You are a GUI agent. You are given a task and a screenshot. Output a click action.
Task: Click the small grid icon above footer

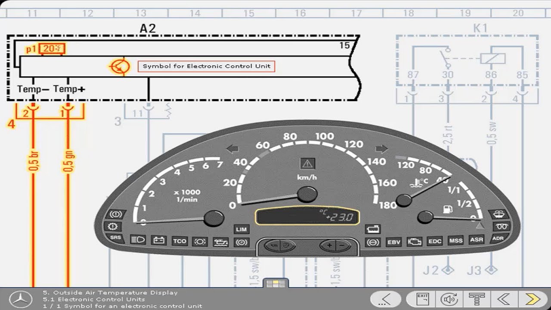pyautogui.click(x=275, y=283)
